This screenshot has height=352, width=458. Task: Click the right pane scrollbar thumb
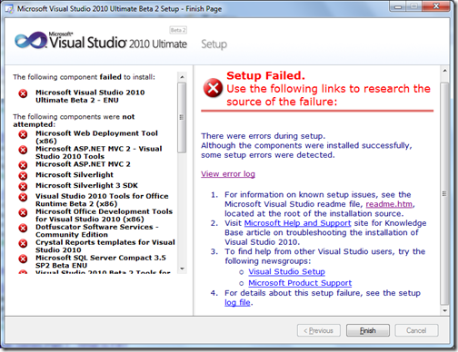(x=444, y=193)
